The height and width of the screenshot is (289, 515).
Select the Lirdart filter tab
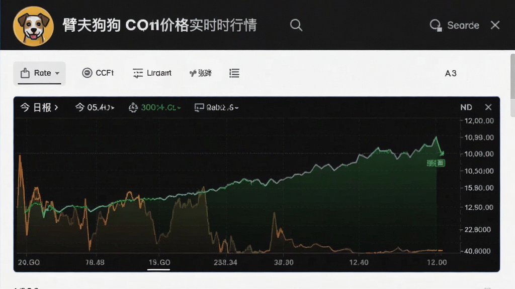tap(152, 73)
